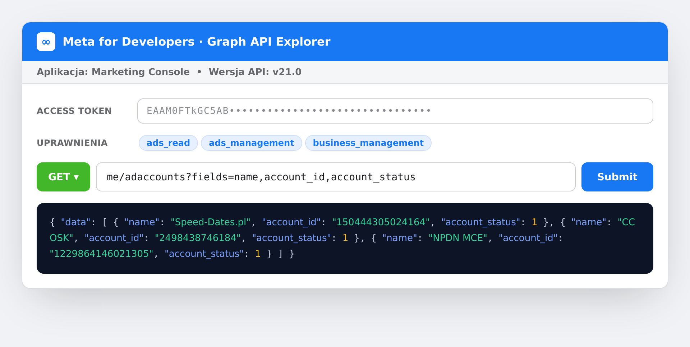
Task: Select the business_management permission chip
Action: (368, 143)
